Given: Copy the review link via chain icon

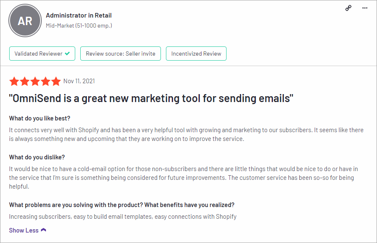Looking at the screenshot, I should [x=349, y=8].
